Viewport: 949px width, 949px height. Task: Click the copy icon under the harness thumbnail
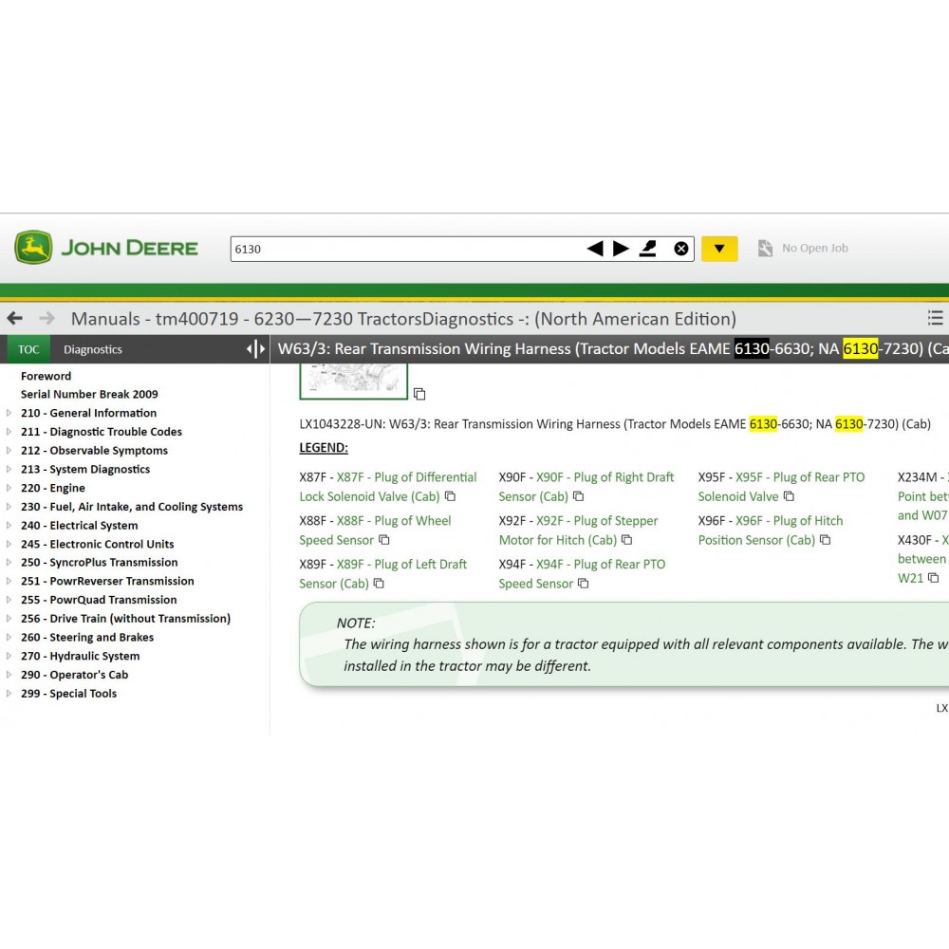point(419,393)
